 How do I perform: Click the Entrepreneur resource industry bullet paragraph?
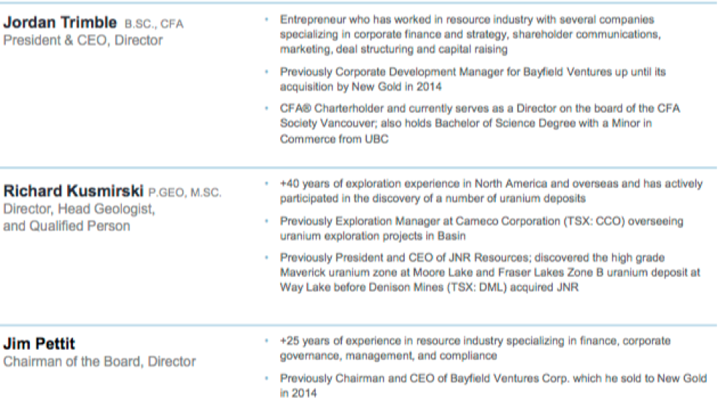[x=471, y=34]
